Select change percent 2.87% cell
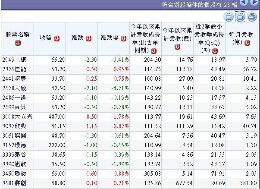 (x=113, y=126)
